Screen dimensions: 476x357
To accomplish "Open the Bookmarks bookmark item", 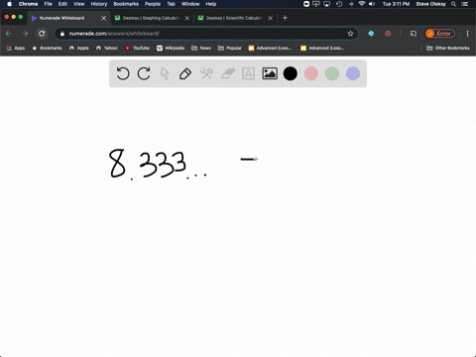I will (47, 48).
